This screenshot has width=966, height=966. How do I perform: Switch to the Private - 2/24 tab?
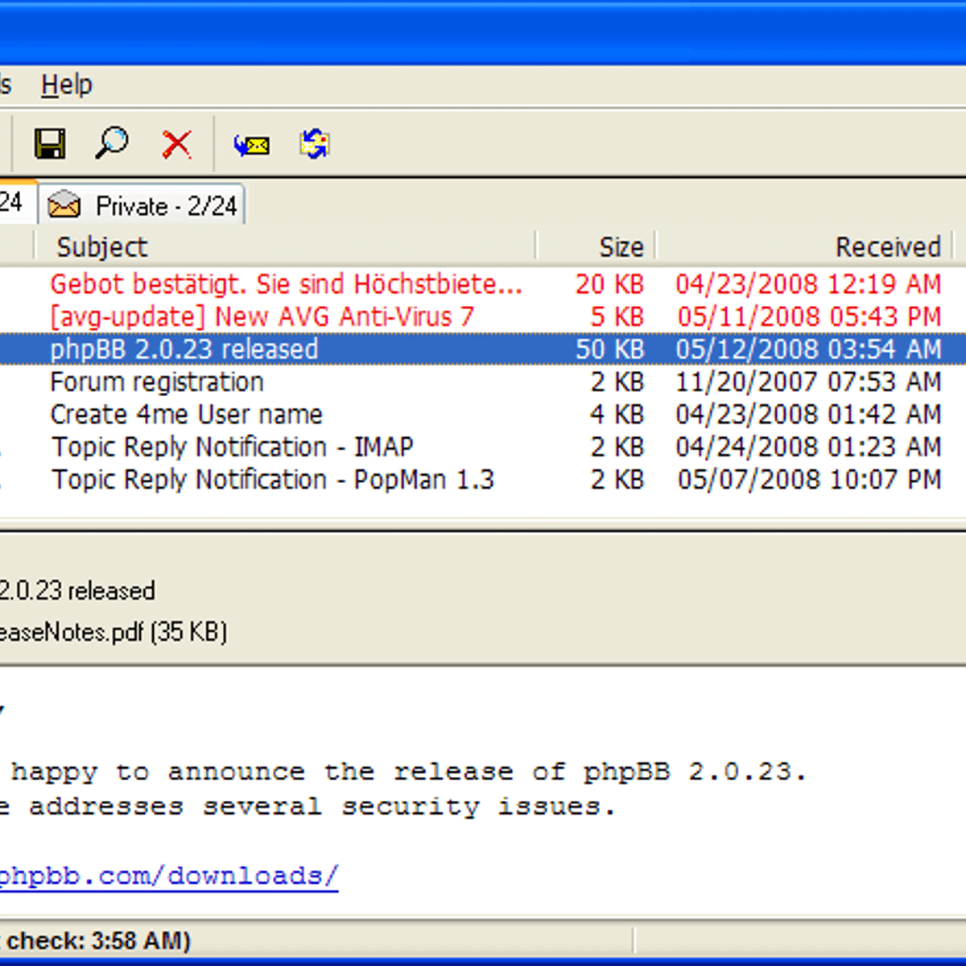143,206
